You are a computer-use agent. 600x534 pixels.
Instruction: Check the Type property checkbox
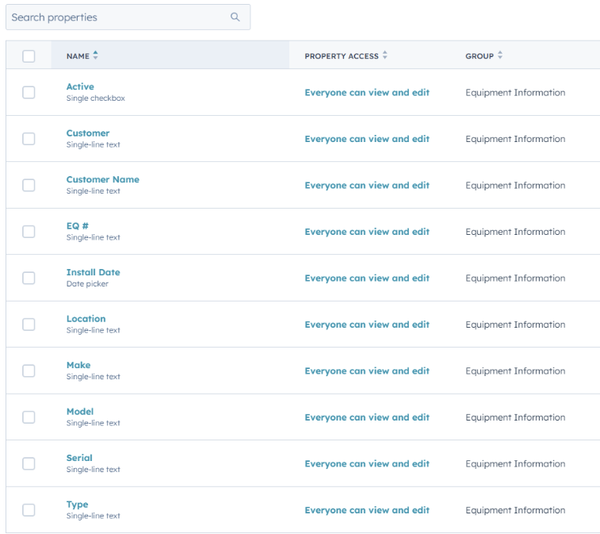[29, 510]
